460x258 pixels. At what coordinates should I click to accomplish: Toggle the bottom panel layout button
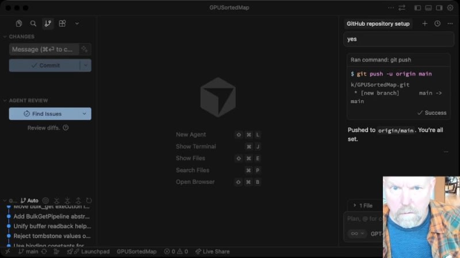(428, 8)
